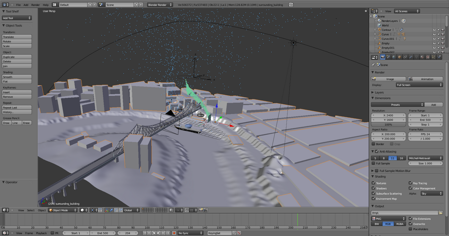This screenshot has height=236, width=449.
Task: Click the Translate tool button
Action: click(x=17, y=37)
